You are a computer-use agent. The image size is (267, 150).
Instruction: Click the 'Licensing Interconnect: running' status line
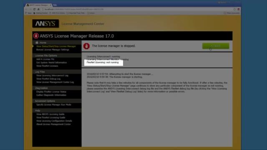tap(103, 57)
